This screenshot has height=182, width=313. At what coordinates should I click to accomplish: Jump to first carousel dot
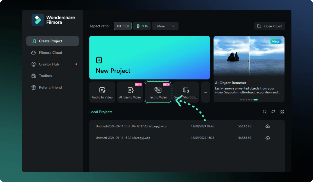pyautogui.click(x=241, y=100)
